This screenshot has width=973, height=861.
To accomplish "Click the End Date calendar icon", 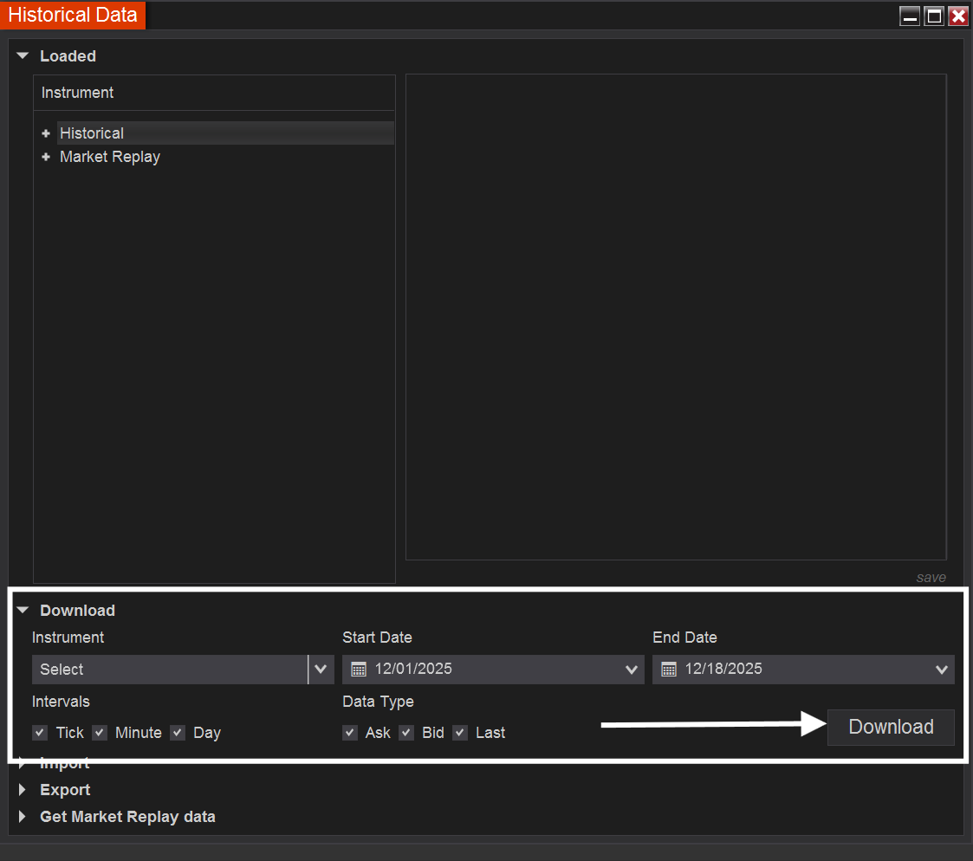I will coord(669,670).
